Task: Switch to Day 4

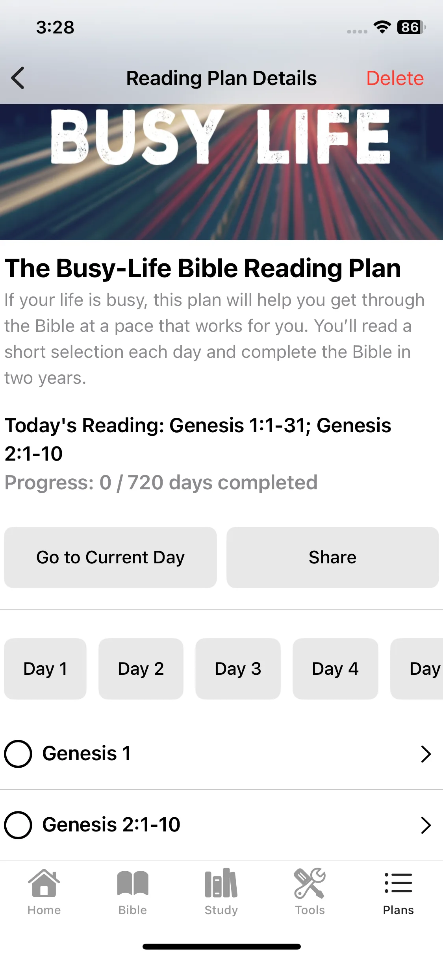Action: pyautogui.click(x=335, y=668)
